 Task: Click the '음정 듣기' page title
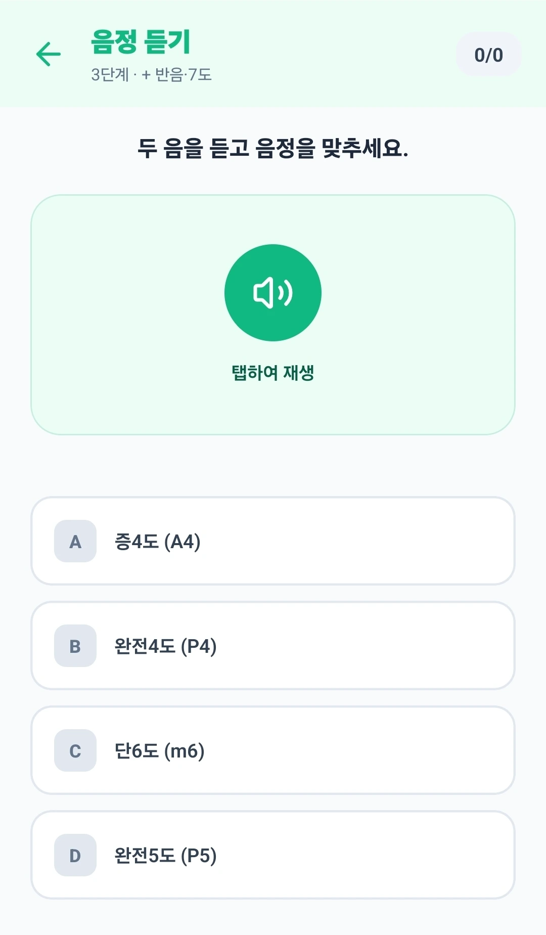pos(141,41)
